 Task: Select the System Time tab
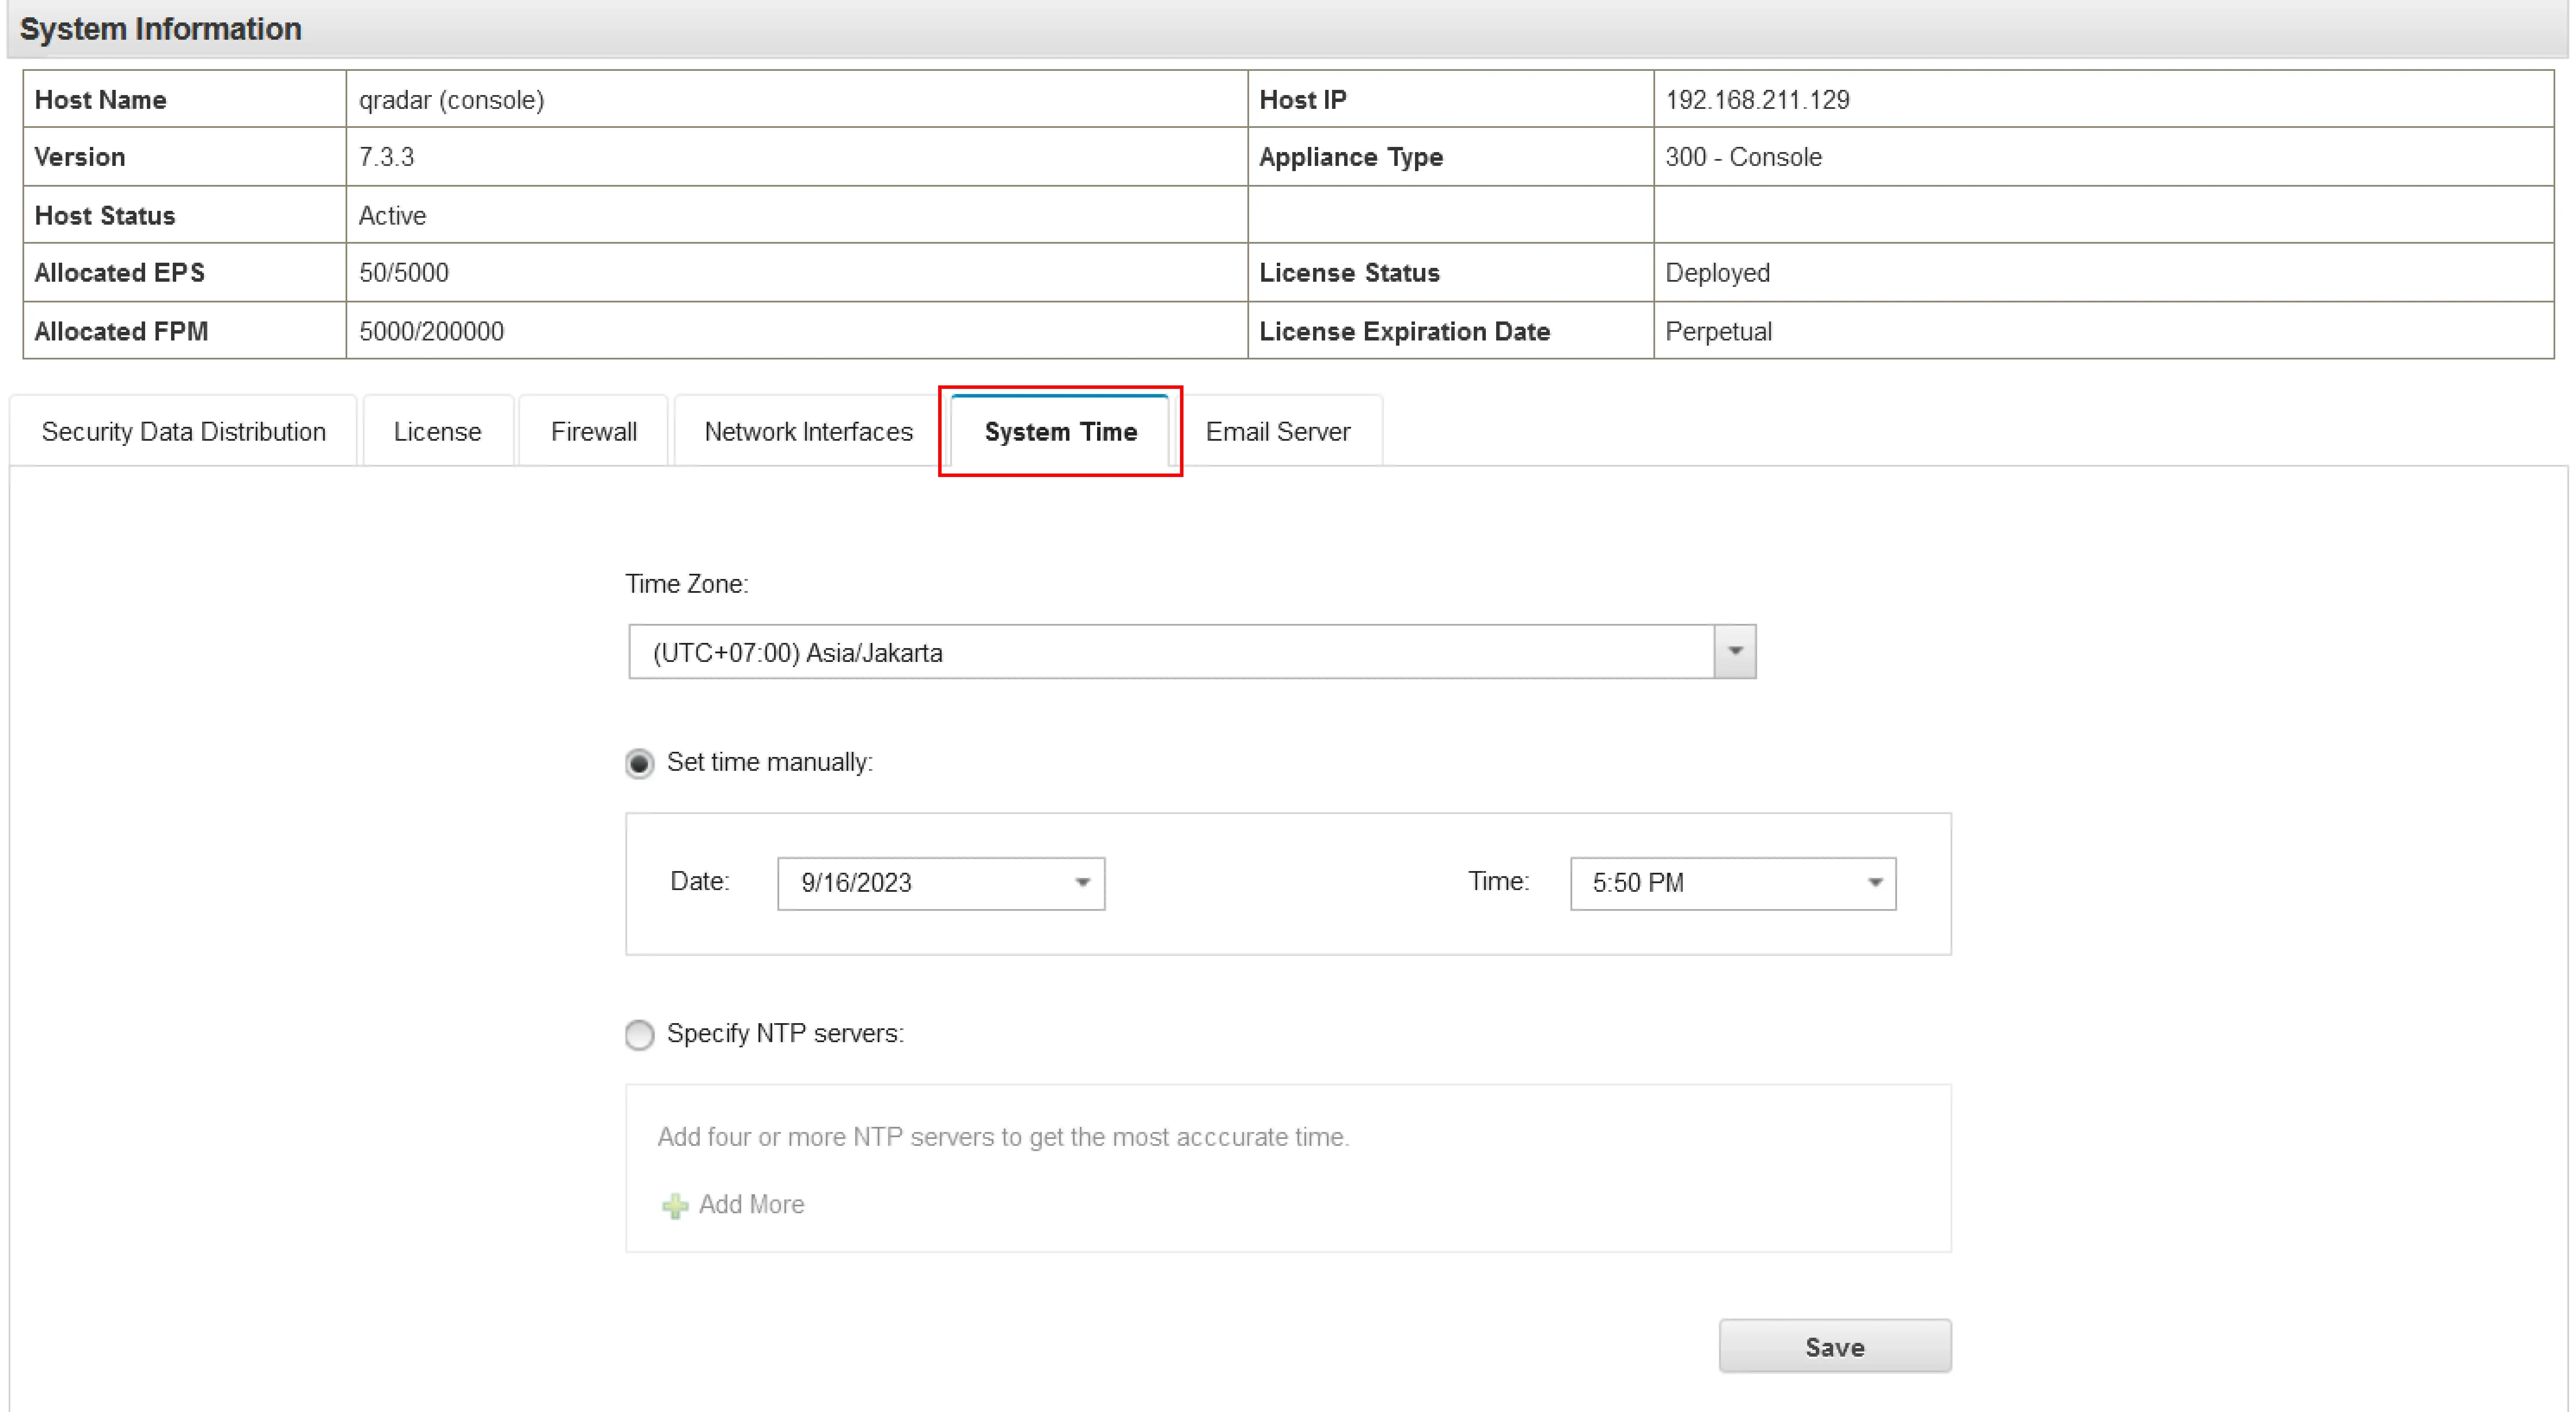tap(1060, 432)
